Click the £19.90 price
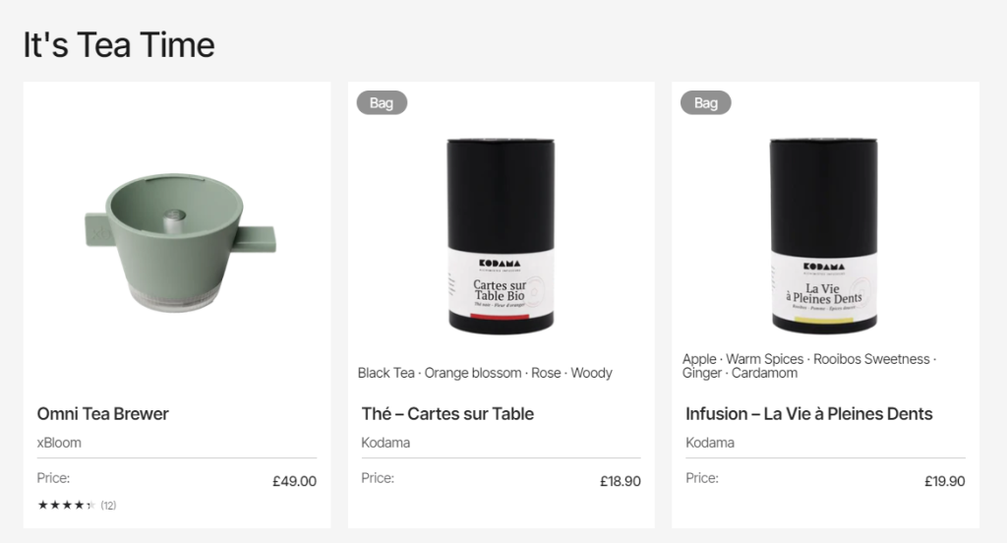1007x543 pixels. point(944,481)
